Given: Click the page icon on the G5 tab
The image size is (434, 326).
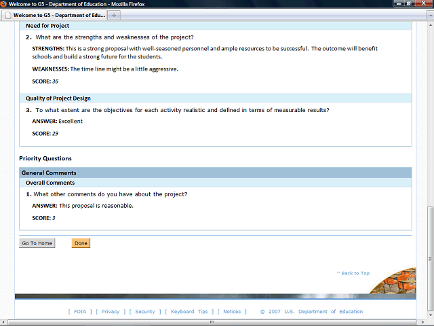Looking at the screenshot, I should [8, 15].
